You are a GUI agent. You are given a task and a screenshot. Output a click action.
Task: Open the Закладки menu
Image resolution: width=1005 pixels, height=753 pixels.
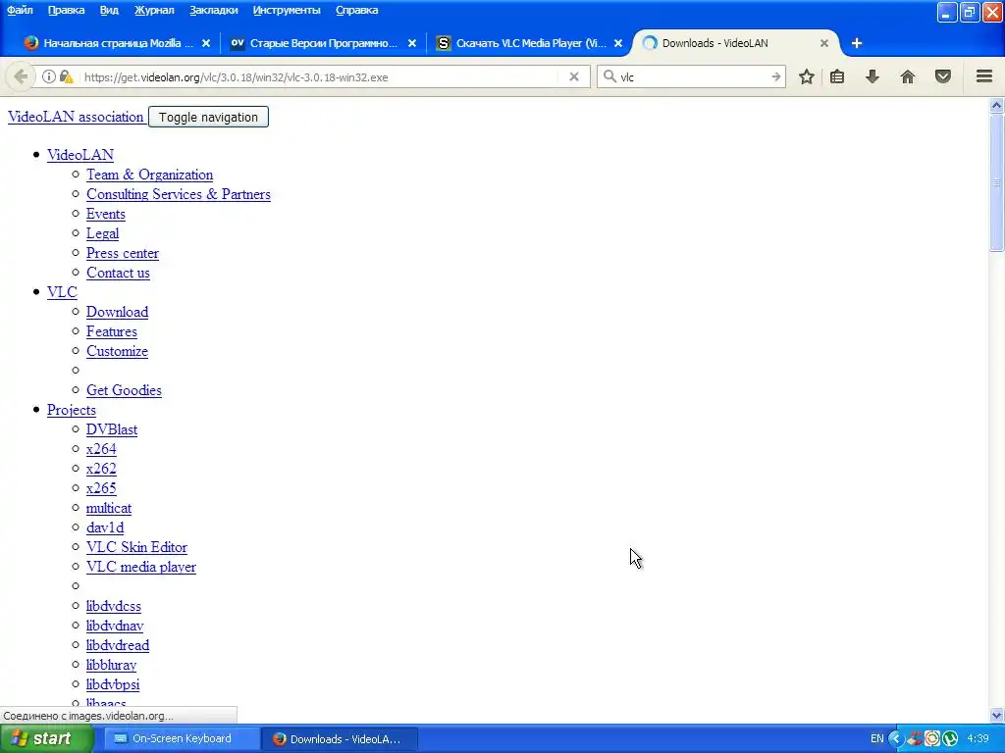click(213, 10)
